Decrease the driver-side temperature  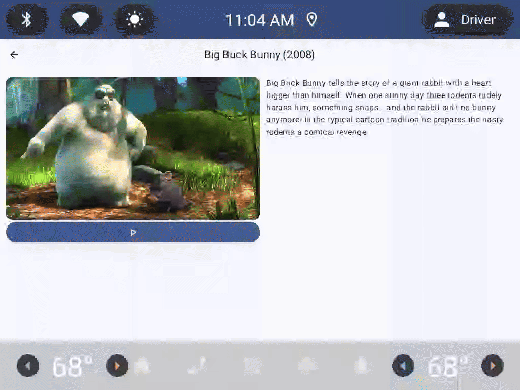click(x=28, y=366)
